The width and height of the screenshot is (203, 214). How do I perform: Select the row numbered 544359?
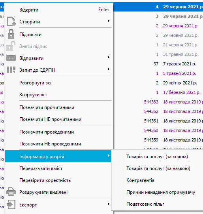pos(158,140)
